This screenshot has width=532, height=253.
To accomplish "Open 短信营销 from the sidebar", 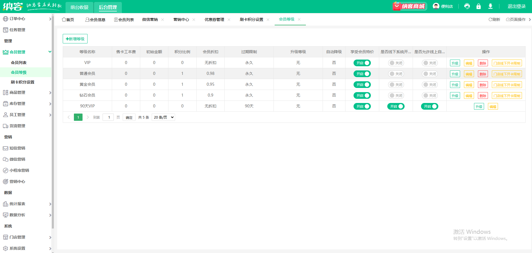I will coord(17,148).
